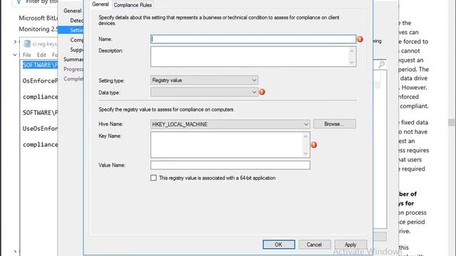
Task: Click the Browse button
Action: 334,124
